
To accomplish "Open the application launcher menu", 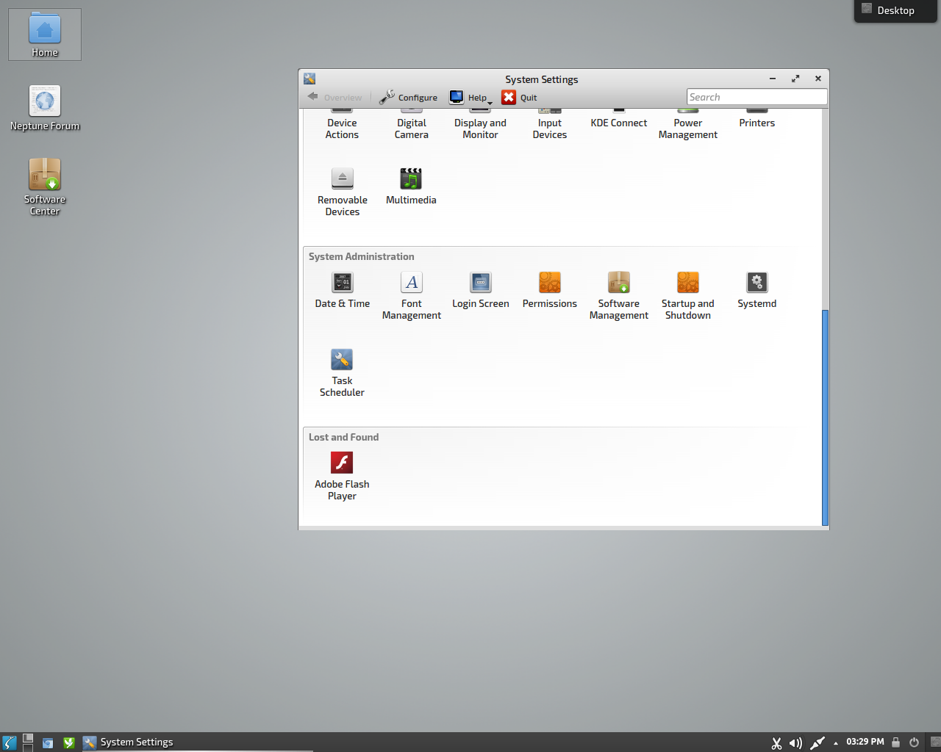I will tap(10, 742).
